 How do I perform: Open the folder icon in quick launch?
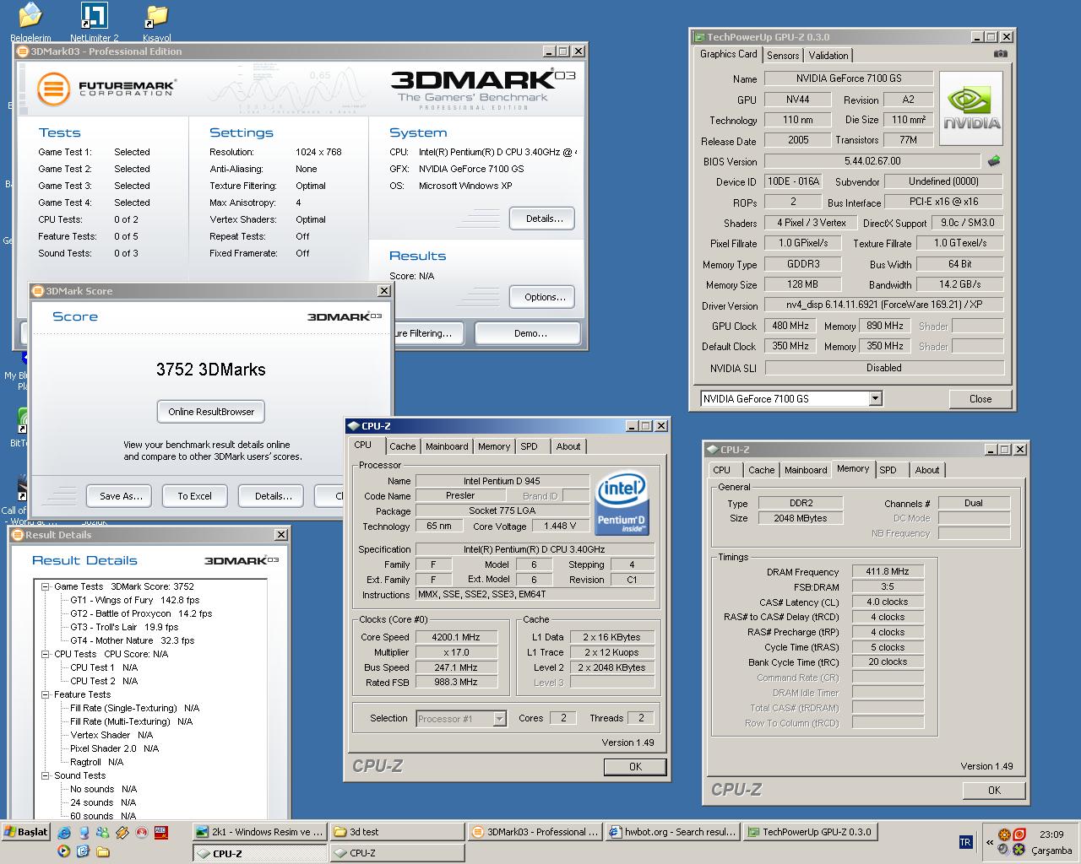click(x=103, y=852)
